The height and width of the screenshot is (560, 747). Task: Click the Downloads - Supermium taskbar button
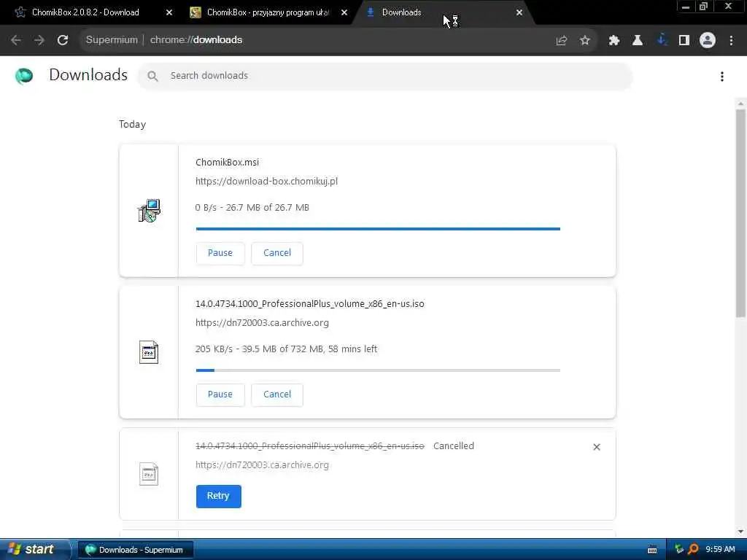(x=135, y=550)
